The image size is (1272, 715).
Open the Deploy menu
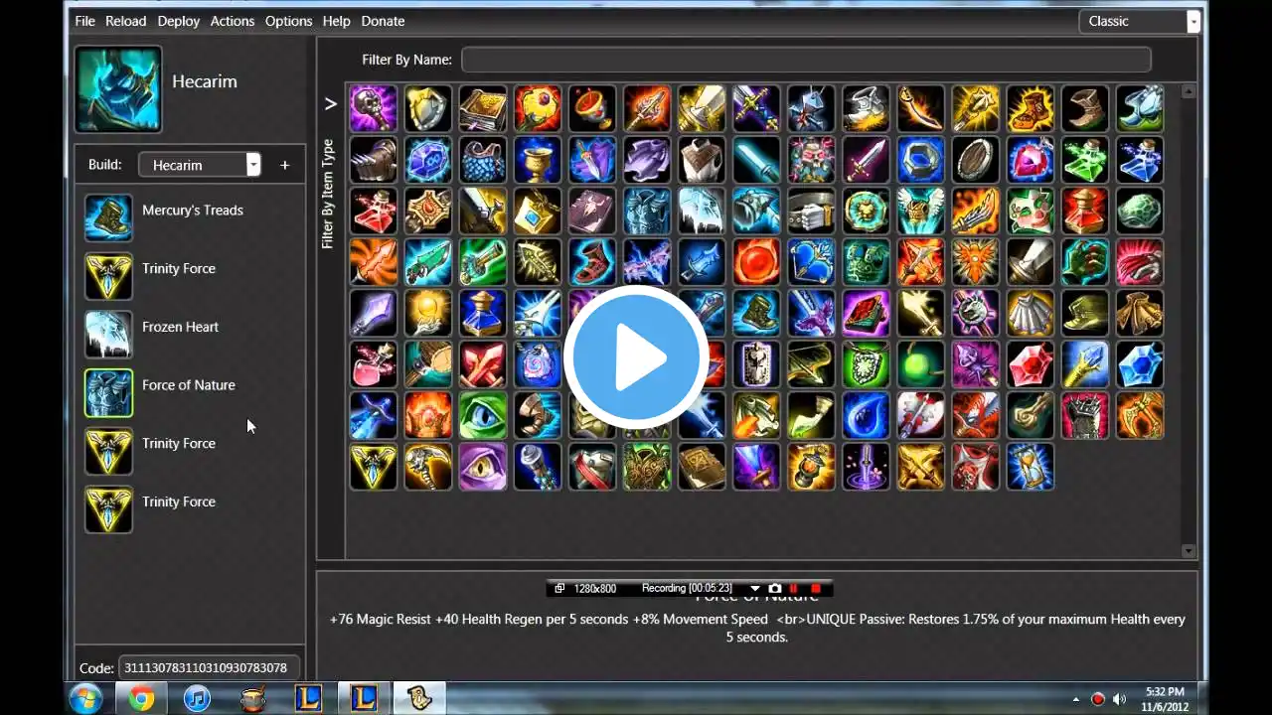pyautogui.click(x=178, y=21)
